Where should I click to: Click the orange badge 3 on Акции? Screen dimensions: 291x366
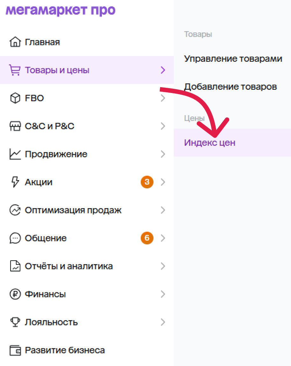[147, 182]
